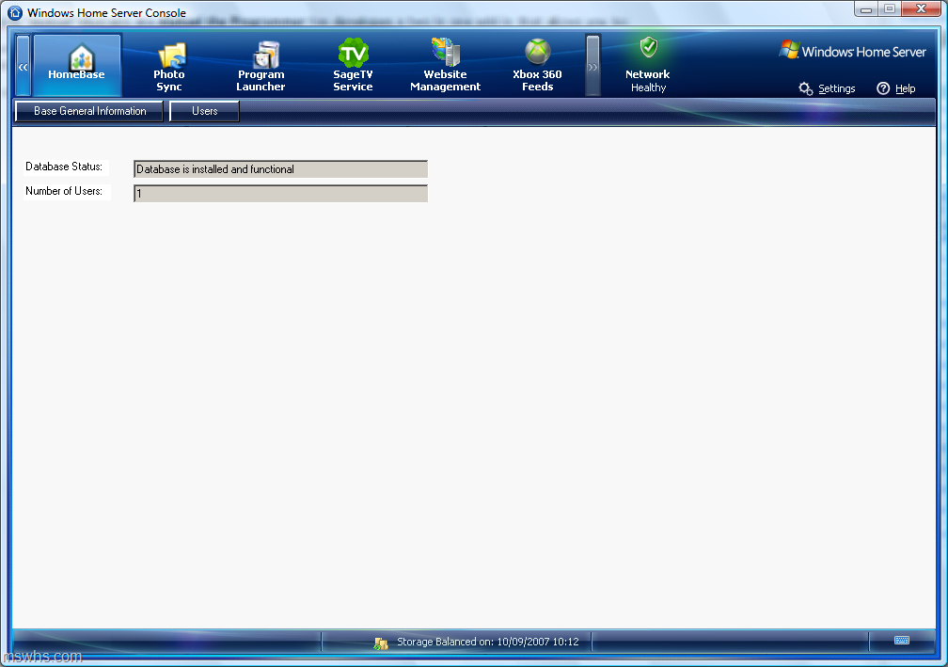948x667 pixels.
Task: Select the Network Healthy status text
Action: point(648,81)
